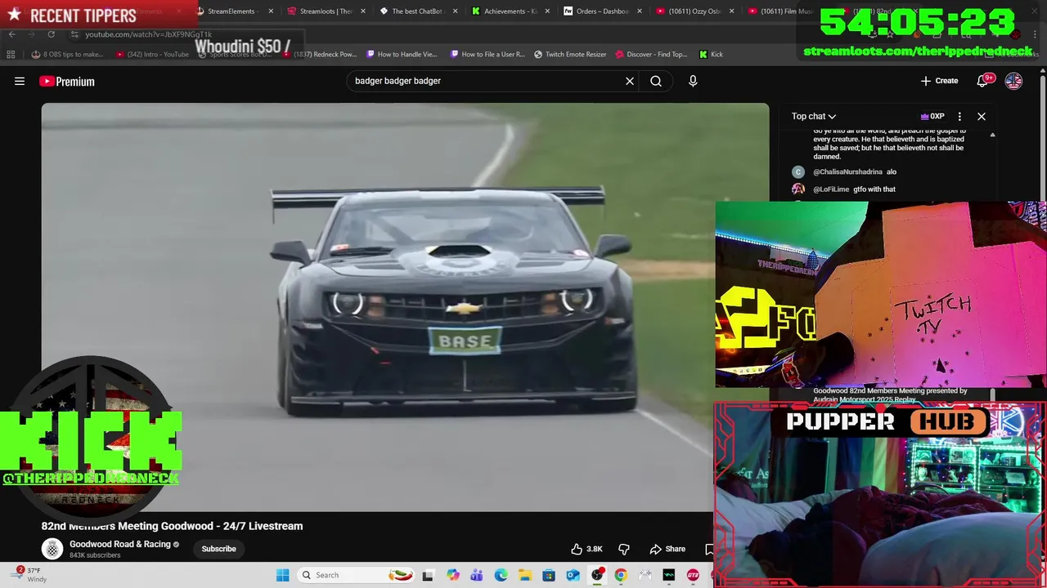Close the Streamloots tab
Image resolution: width=1047 pixels, height=588 pixels.
tap(363, 11)
